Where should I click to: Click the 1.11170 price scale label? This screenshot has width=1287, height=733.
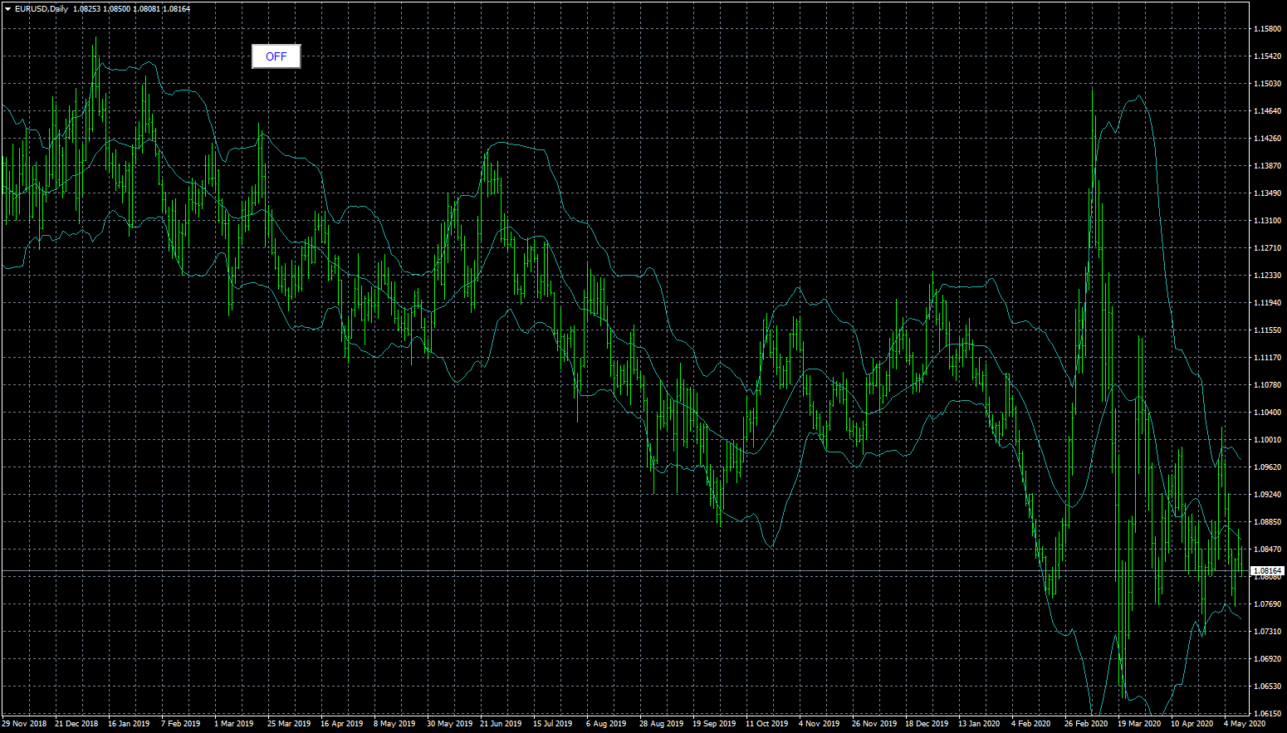[1268, 358]
